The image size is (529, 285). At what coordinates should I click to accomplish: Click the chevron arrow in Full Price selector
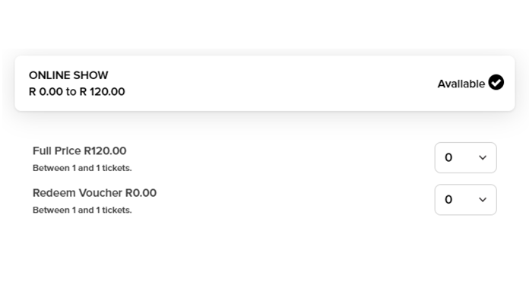483,157
